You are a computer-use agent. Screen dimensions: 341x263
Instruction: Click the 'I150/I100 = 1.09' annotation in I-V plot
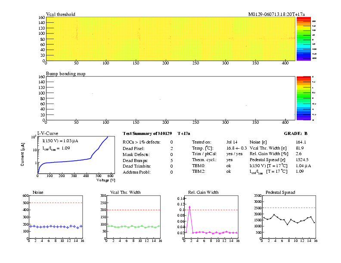tap(56, 148)
